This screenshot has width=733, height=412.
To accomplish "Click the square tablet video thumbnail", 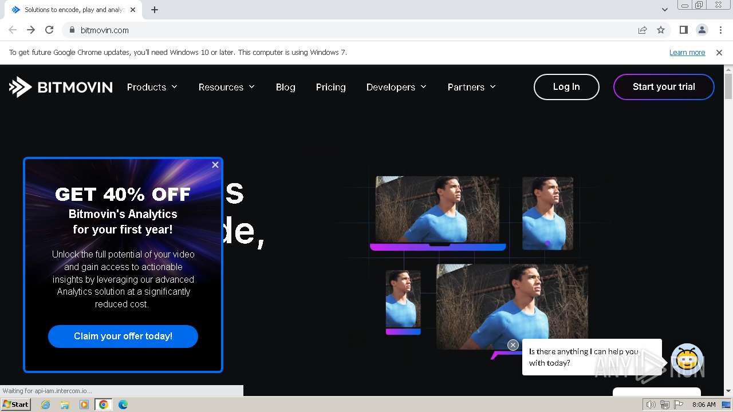I will coord(547,213).
